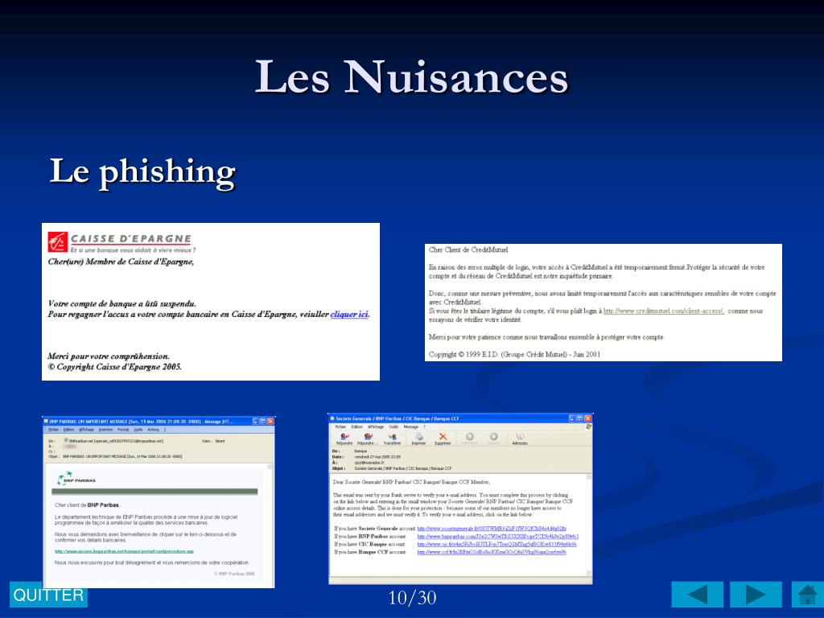Click the Societe Generale email window title bar
824x618 pixels.
(459, 418)
